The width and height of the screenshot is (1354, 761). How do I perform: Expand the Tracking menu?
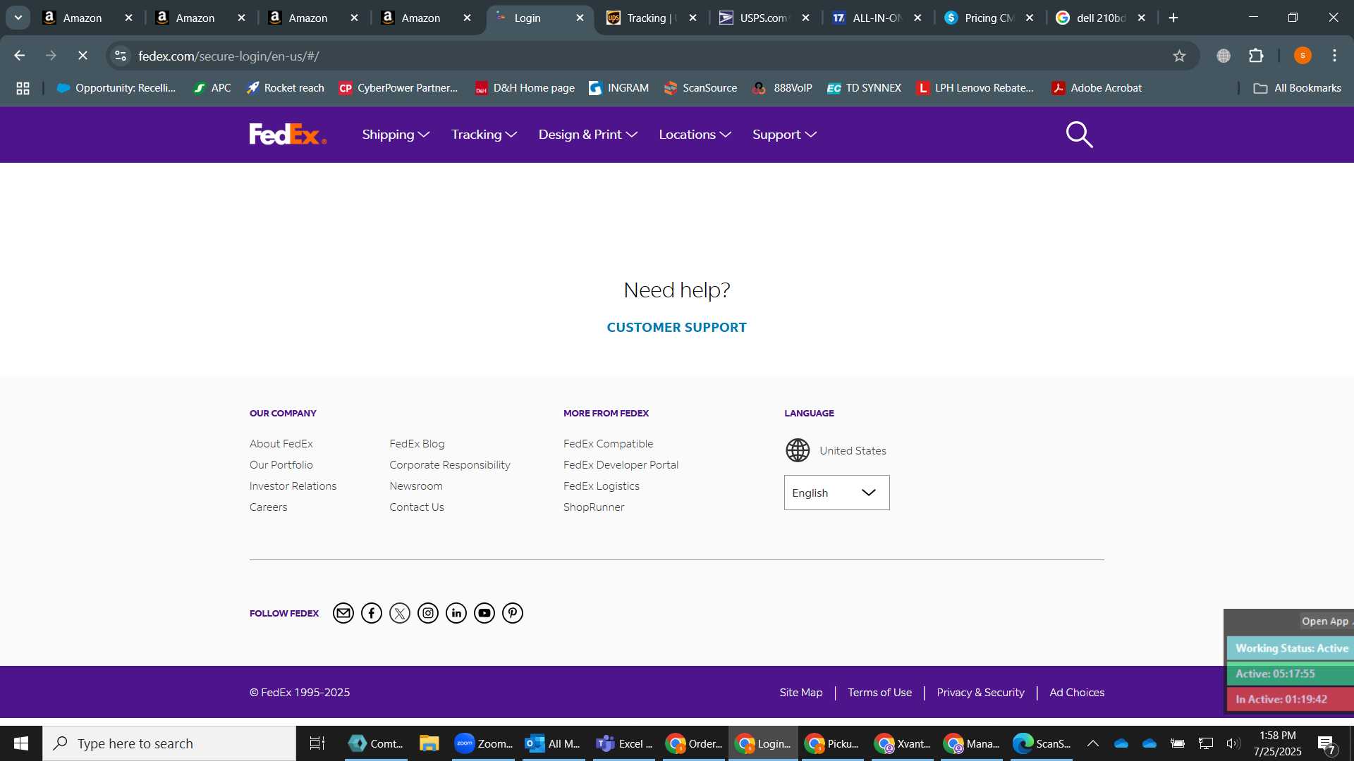coord(484,135)
